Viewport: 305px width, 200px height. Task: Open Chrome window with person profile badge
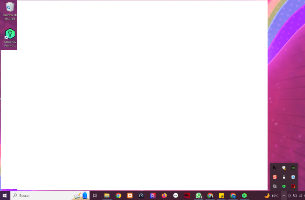click(210, 195)
